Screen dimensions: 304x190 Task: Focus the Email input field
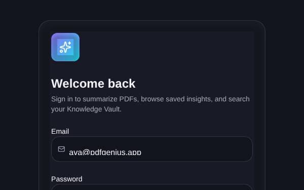click(x=152, y=149)
